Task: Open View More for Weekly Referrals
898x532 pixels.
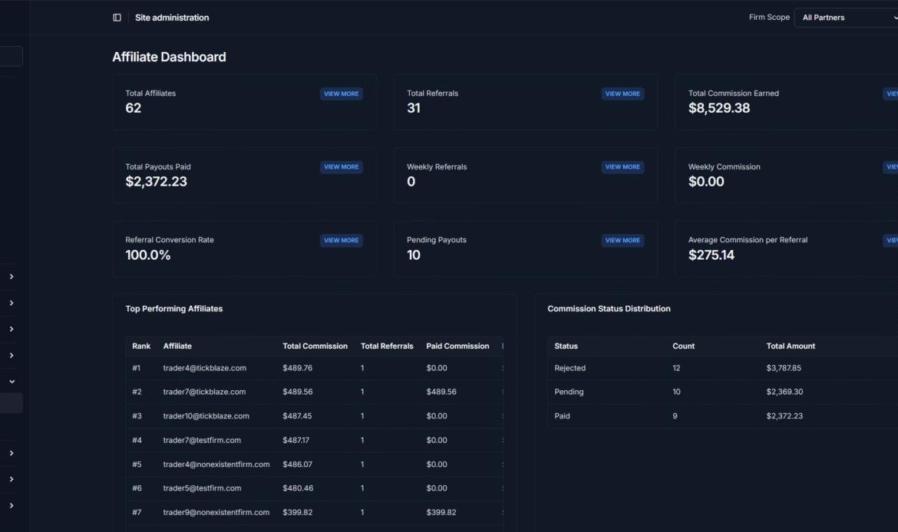Action: [x=622, y=167]
